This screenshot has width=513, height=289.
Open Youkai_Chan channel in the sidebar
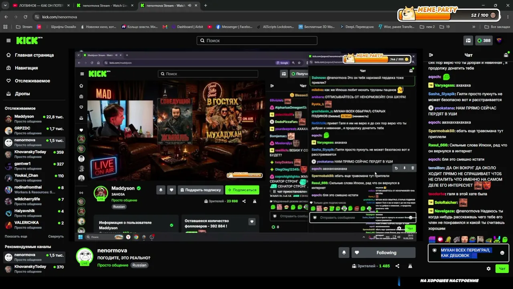34,177
